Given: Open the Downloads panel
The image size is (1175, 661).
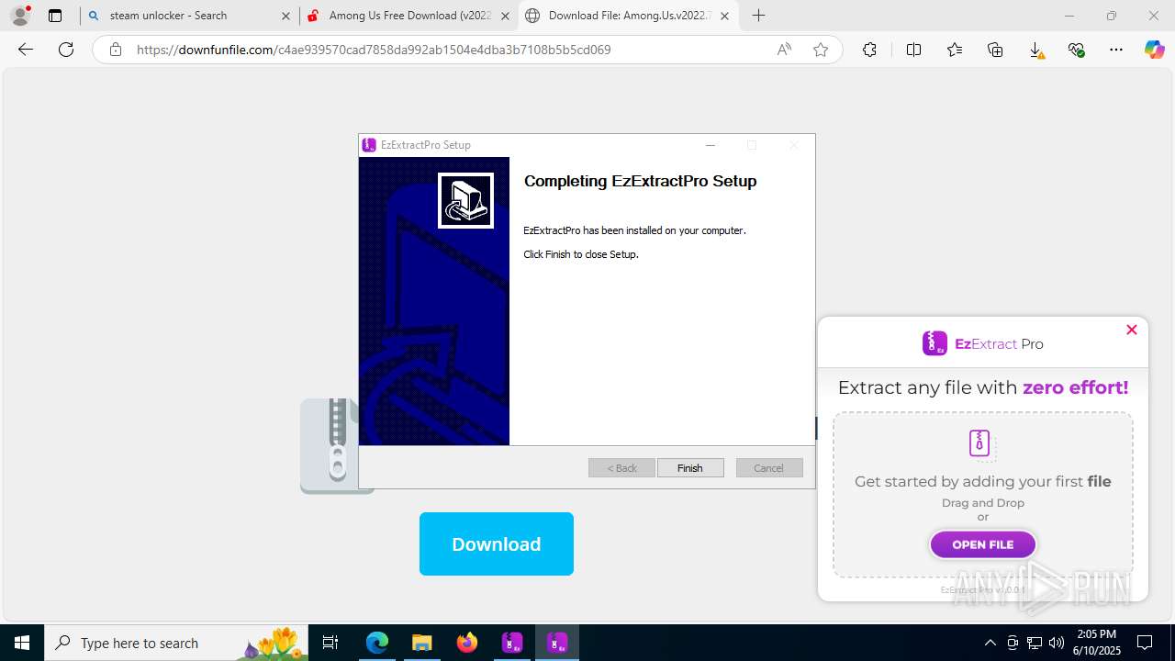Looking at the screenshot, I should pyautogui.click(x=1035, y=50).
